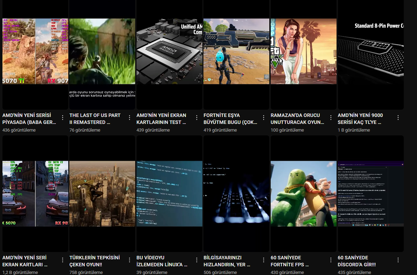Open options menu for 60 SANİYEDE FORTNİTE FPS video
The image size is (417, 275).
331,260
